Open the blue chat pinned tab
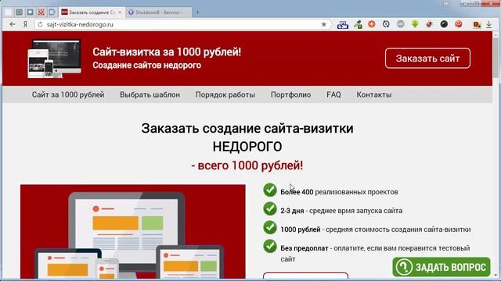The image size is (501, 281). 30,12
